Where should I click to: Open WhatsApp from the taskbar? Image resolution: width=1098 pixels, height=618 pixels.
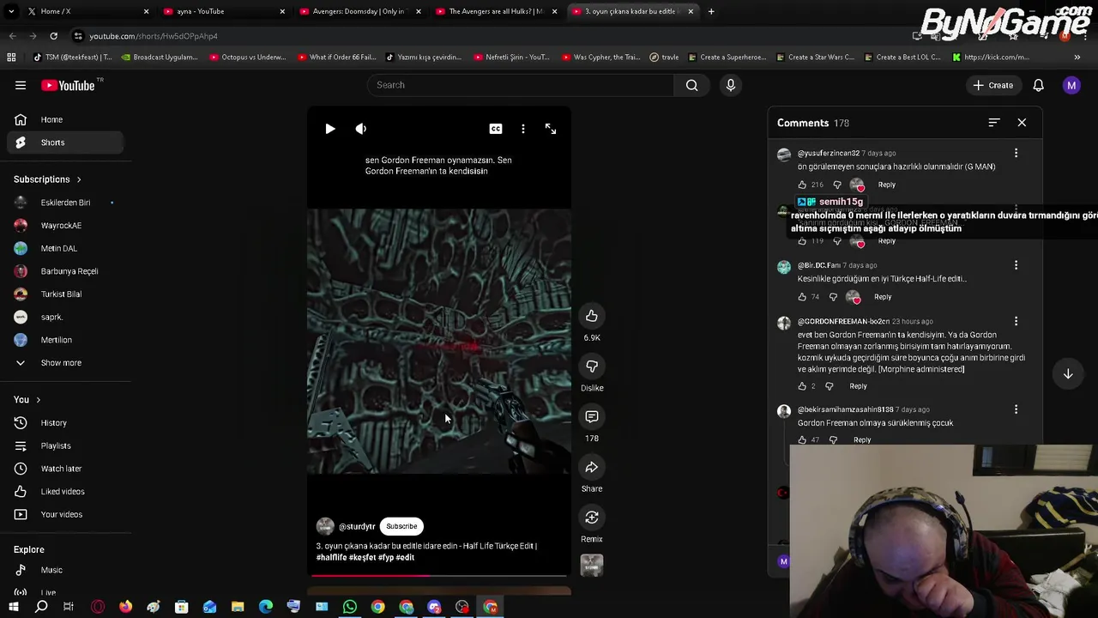pyautogui.click(x=350, y=608)
